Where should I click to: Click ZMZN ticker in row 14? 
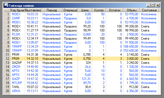click(16, 67)
